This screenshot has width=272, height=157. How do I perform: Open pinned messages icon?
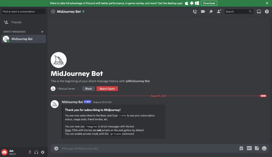click(x=211, y=12)
